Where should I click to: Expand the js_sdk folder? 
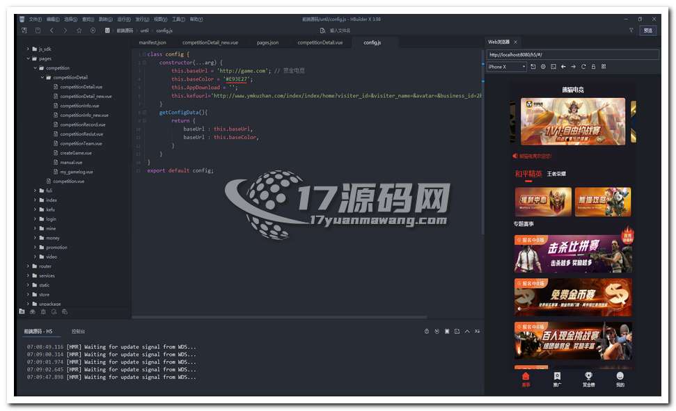(29, 49)
